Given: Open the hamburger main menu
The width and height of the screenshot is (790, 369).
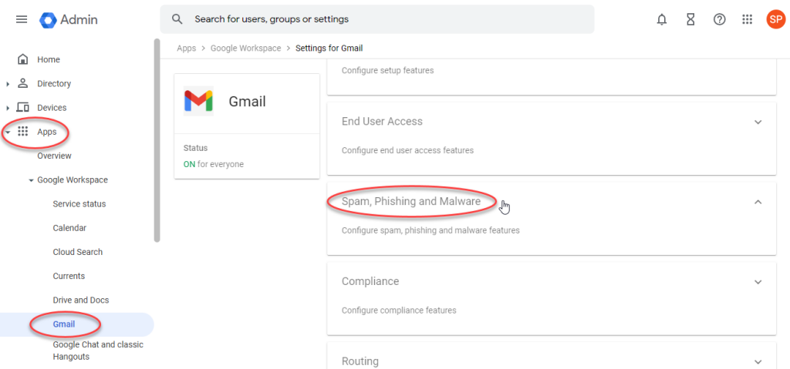Looking at the screenshot, I should [22, 19].
